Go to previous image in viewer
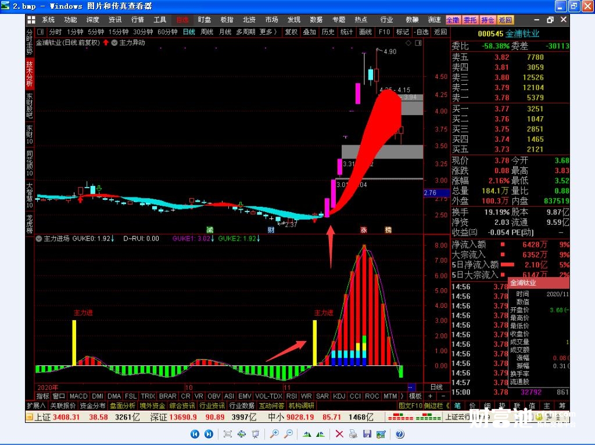Viewport: 595px width, 445px height. (x=195, y=434)
